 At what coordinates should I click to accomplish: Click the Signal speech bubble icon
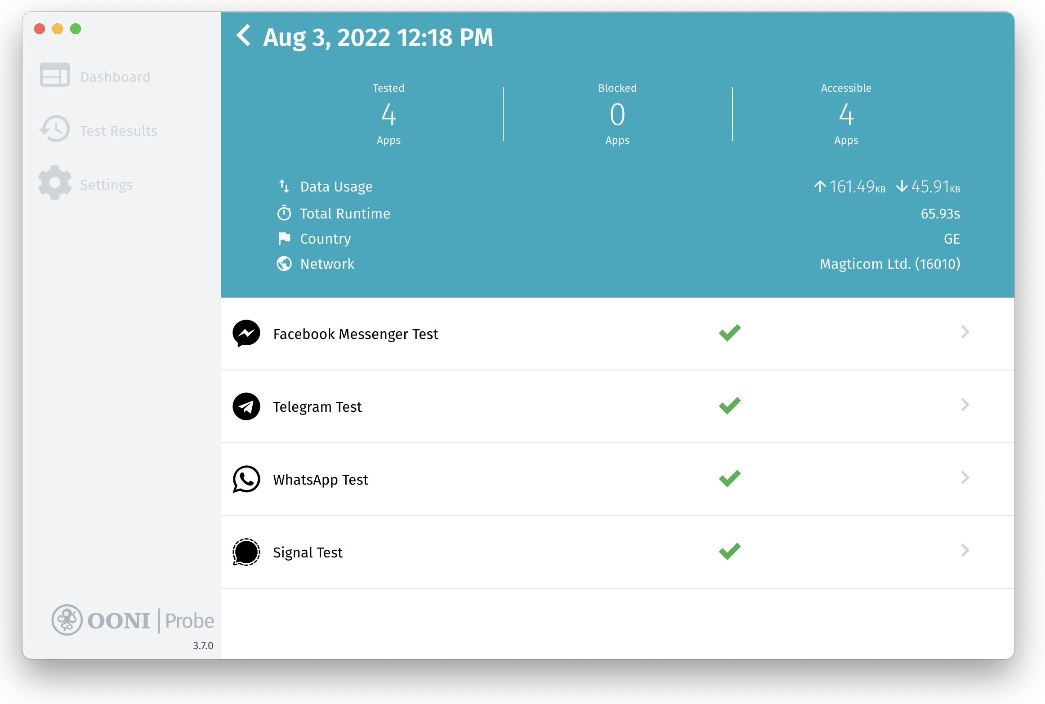(x=246, y=552)
